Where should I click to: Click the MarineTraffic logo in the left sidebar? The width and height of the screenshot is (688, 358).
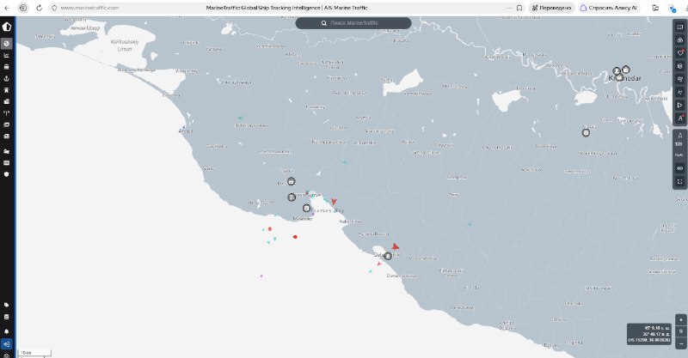7,27
